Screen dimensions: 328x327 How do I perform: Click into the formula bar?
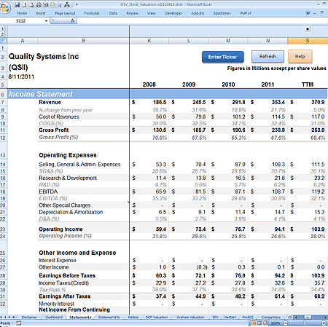point(202,21)
